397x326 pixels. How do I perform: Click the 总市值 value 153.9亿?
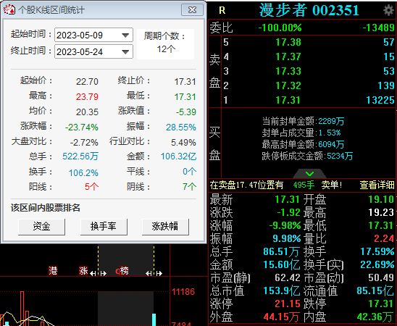pos(282,291)
